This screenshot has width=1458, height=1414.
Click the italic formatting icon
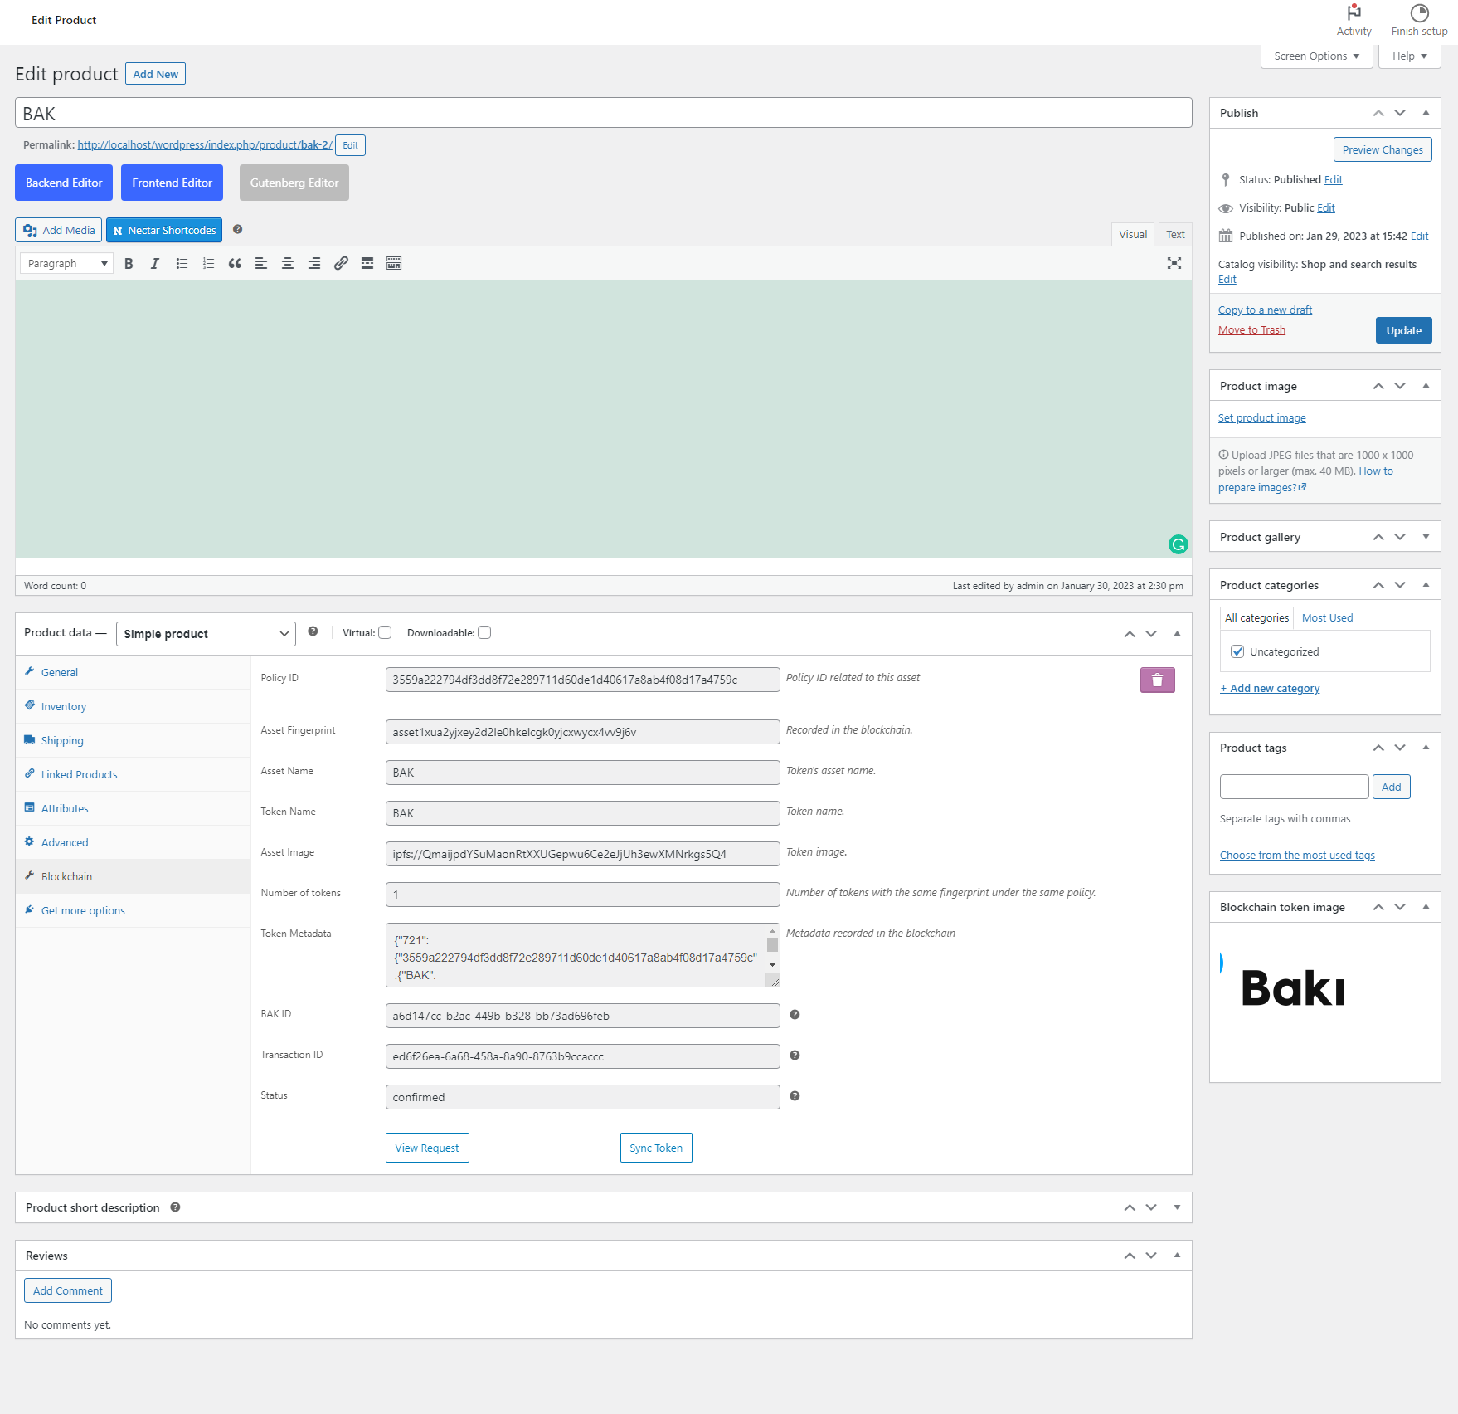155,264
